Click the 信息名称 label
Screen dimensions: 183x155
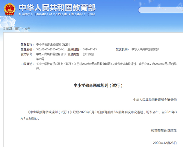(27, 44)
